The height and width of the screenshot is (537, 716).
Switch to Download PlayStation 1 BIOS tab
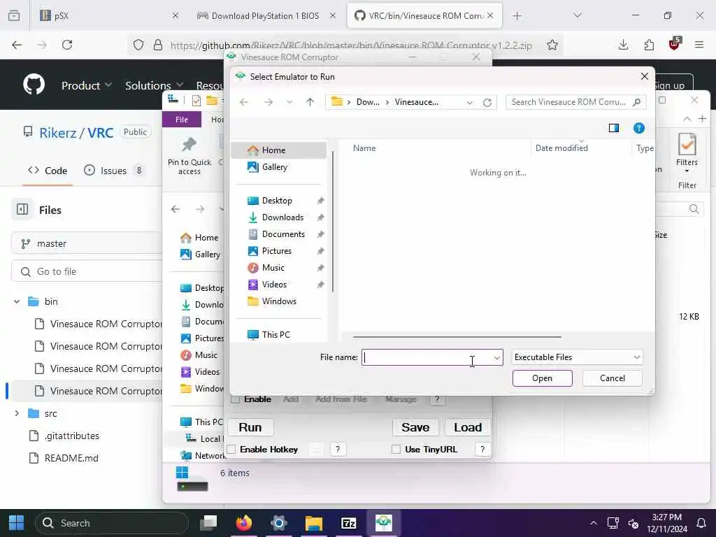pyautogui.click(x=266, y=15)
